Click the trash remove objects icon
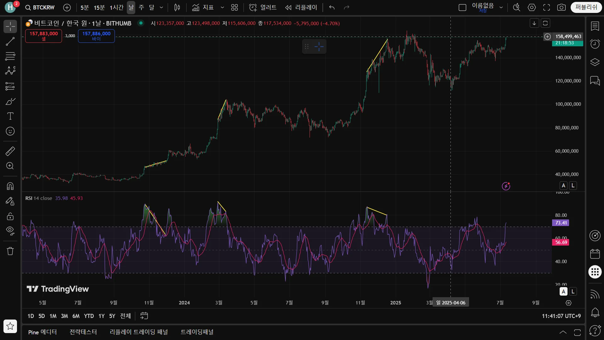Viewport: 604px width, 340px height. [x=10, y=251]
